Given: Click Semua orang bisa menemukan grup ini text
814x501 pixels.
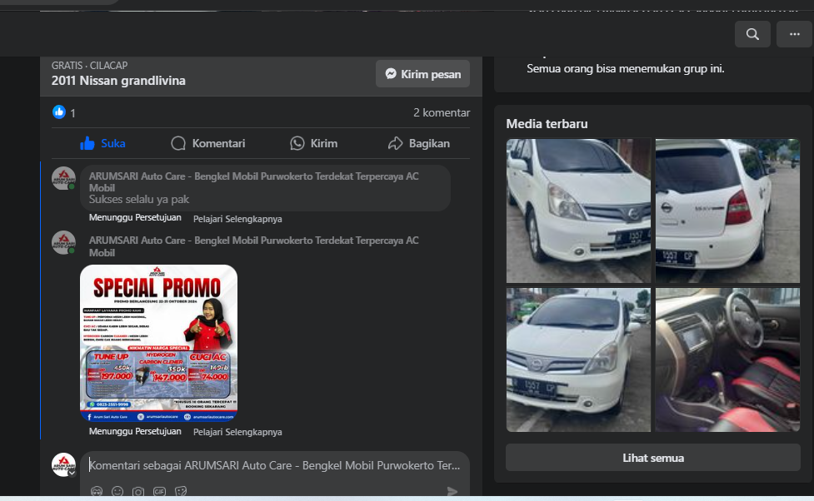Looking at the screenshot, I should (x=625, y=68).
